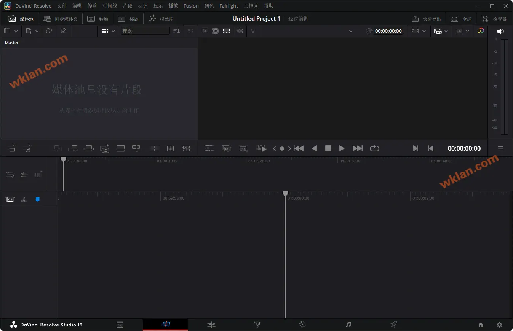Open the Fairlight menu
The image size is (513, 331).
tap(229, 6)
